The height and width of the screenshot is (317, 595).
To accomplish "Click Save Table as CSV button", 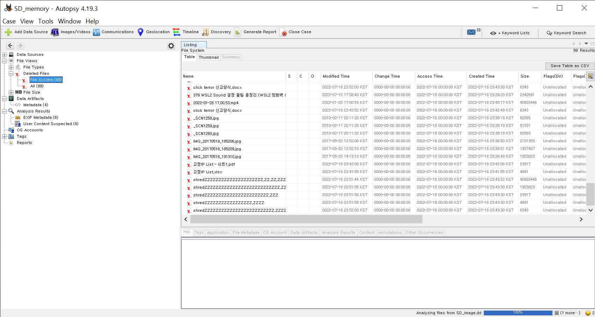I will 570,66.
